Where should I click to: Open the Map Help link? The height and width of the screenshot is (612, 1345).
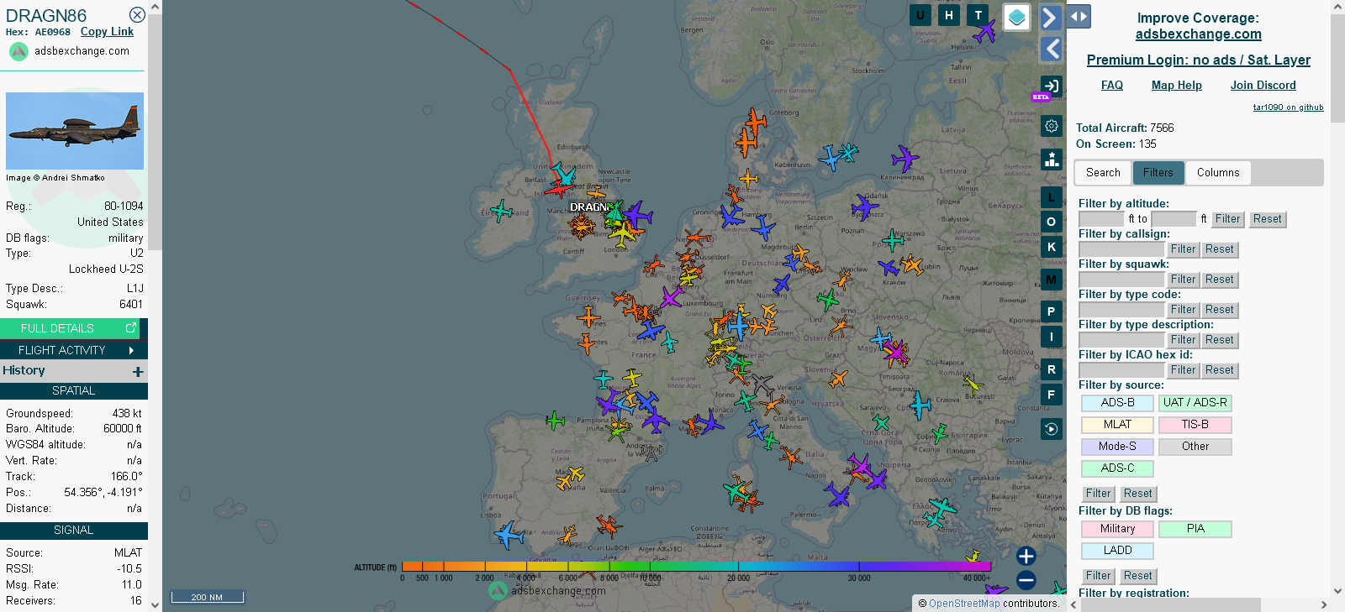tap(1177, 86)
